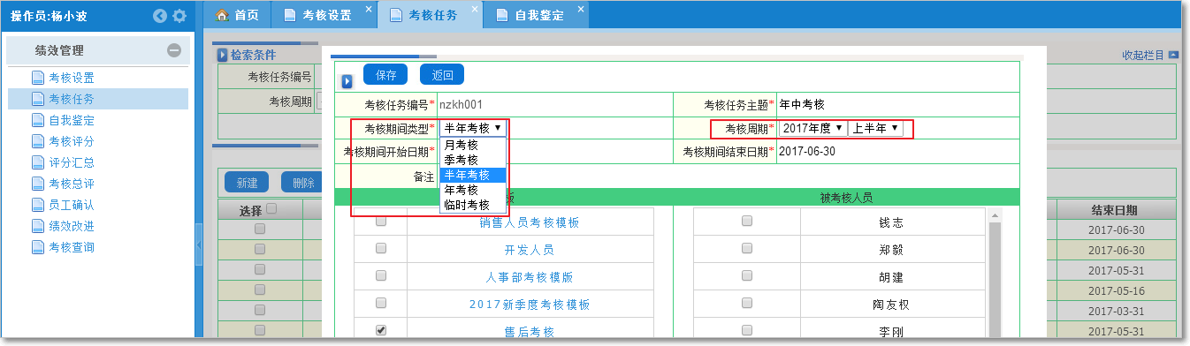Screen dimensions: 1190x346
Task: Select 临时考核 from the dropdown list
Action: point(473,205)
